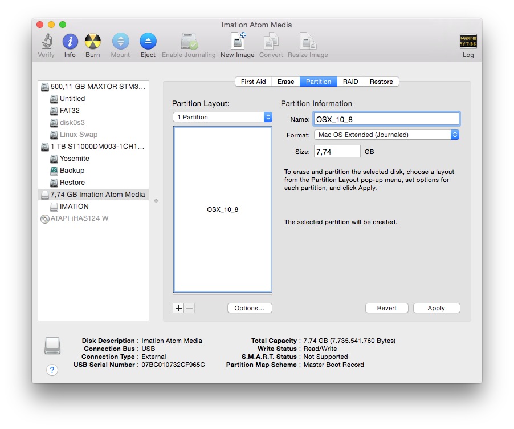The width and height of the screenshot is (514, 429).
Task: Open the Format popup menu
Action: tap(386, 135)
